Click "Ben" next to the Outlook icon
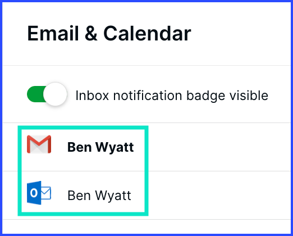Image resolution: width=293 pixels, height=236 pixels. click(79, 196)
